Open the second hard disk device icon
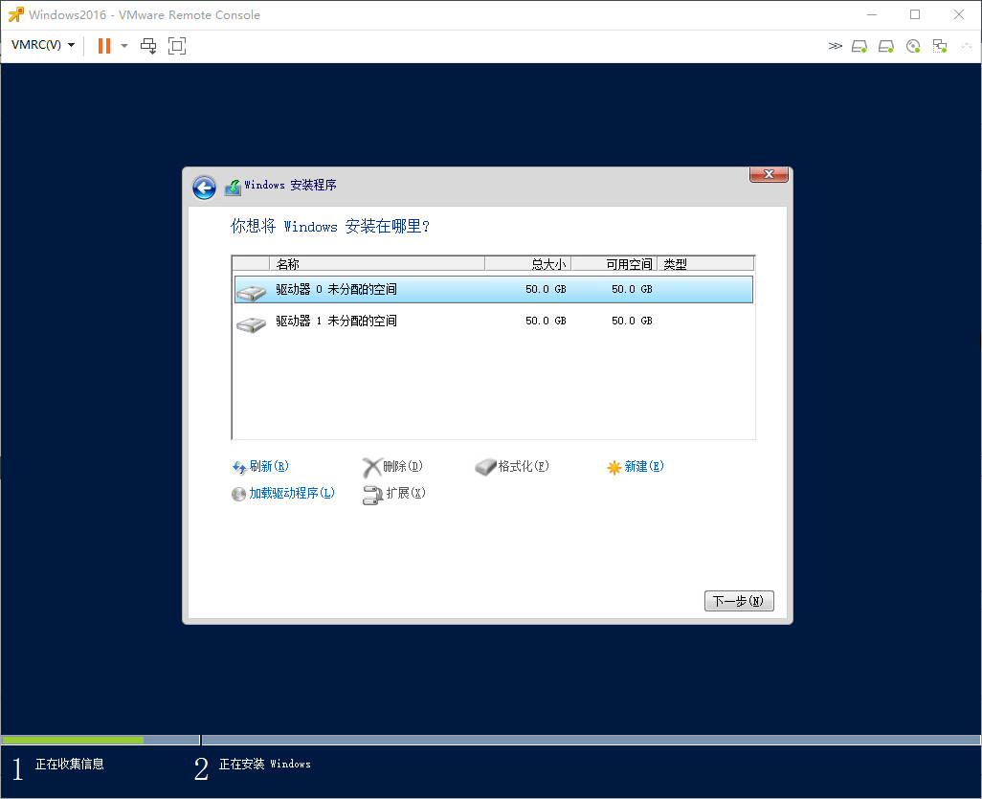Viewport: 982px width, 799px height. click(886, 46)
